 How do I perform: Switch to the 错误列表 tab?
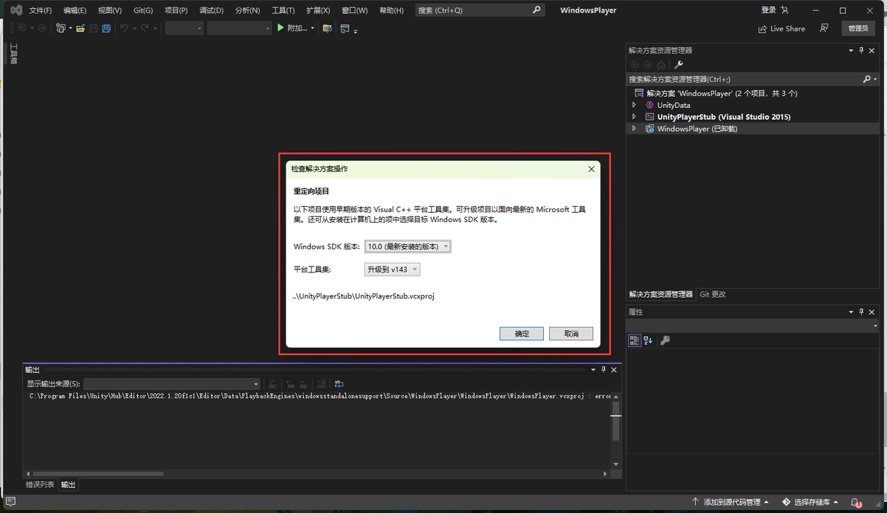pos(40,485)
